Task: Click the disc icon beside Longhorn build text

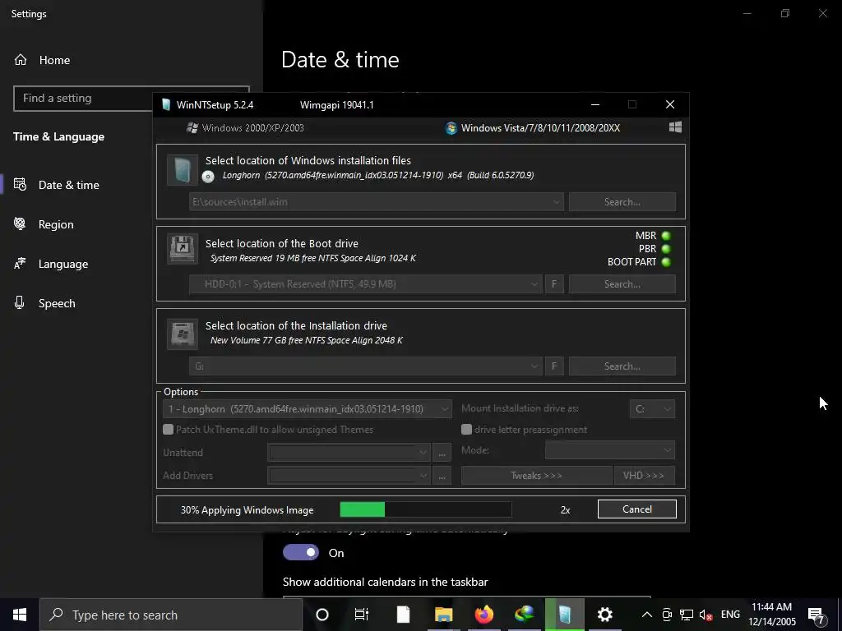Action: [x=208, y=176]
